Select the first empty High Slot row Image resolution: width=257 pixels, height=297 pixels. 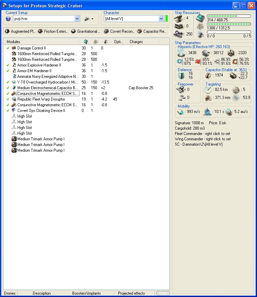(x=25, y=116)
